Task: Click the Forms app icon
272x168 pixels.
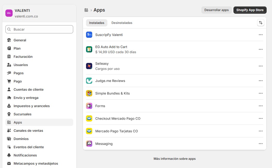Action: [89, 106]
